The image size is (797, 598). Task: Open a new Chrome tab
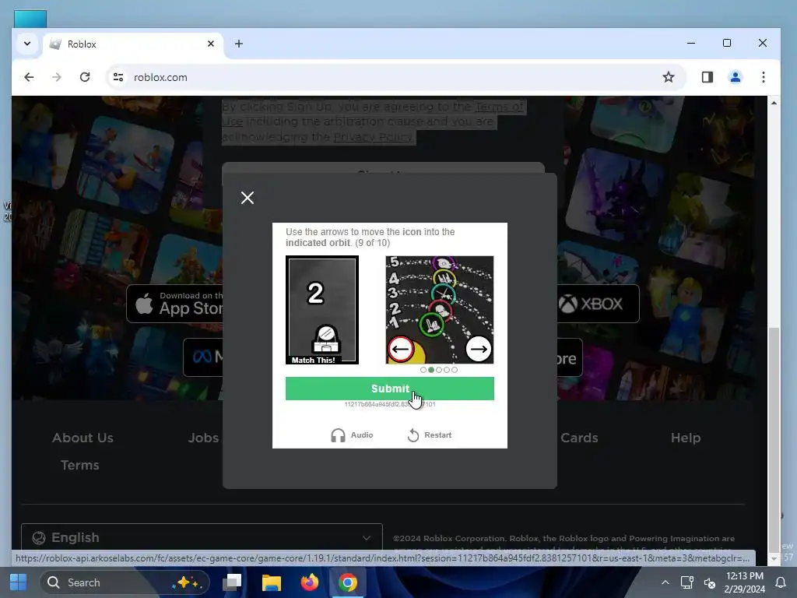(x=239, y=44)
